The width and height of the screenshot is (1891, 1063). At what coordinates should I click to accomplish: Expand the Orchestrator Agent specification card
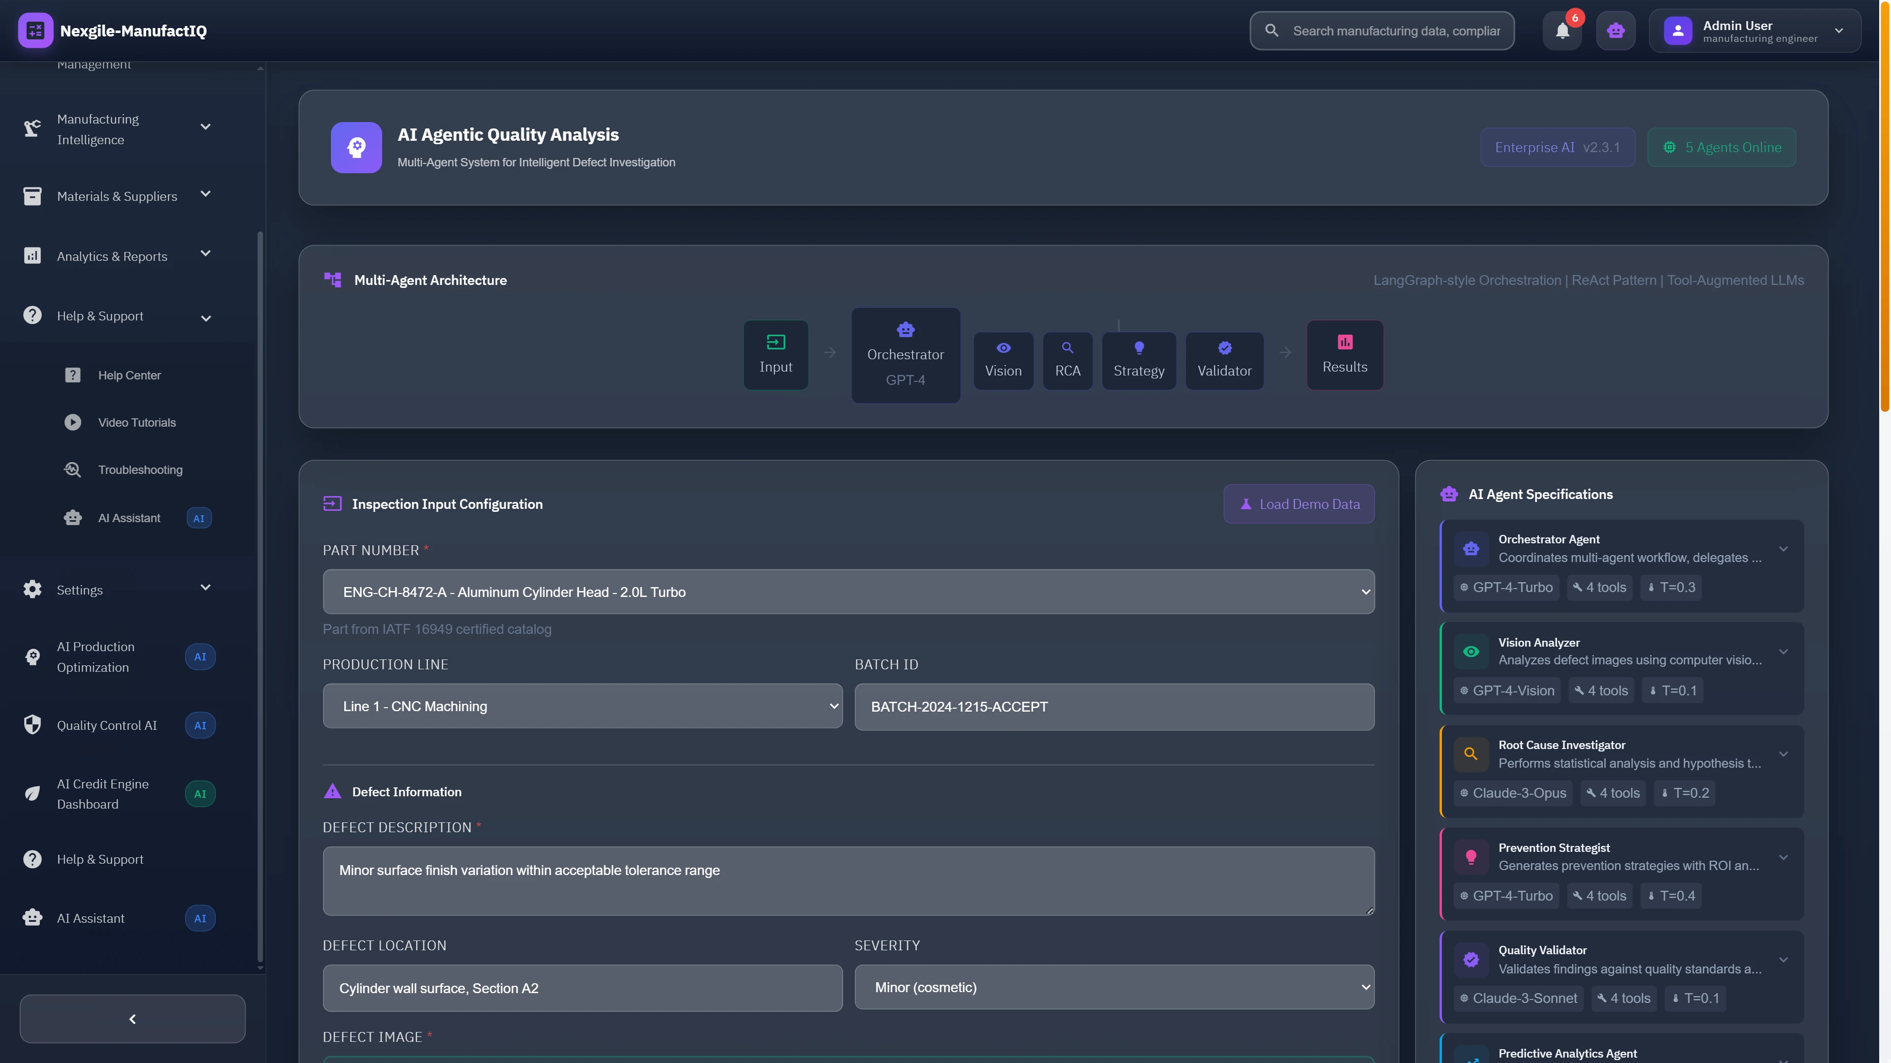point(1782,549)
